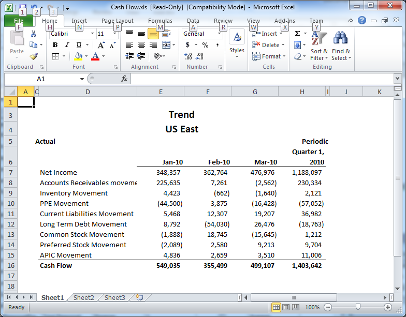Open the font size dropdown

pyautogui.click(x=114, y=34)
